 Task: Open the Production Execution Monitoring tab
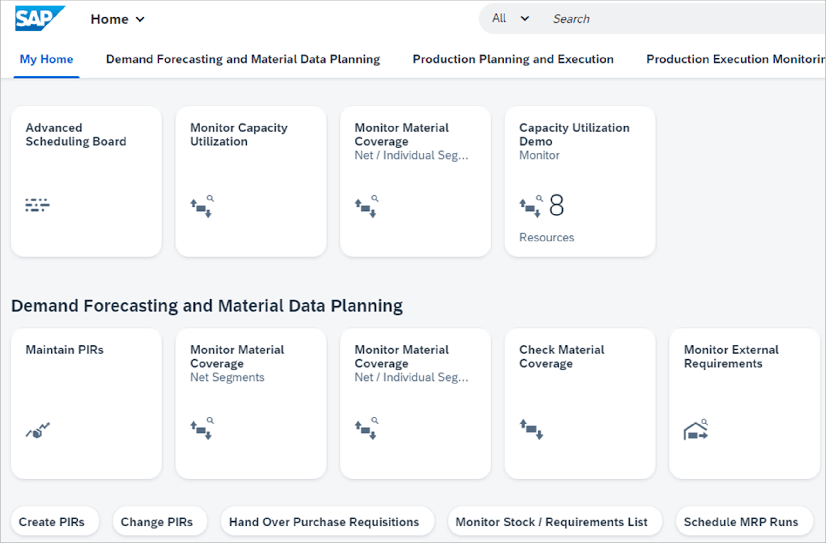(x=735, y=59)
